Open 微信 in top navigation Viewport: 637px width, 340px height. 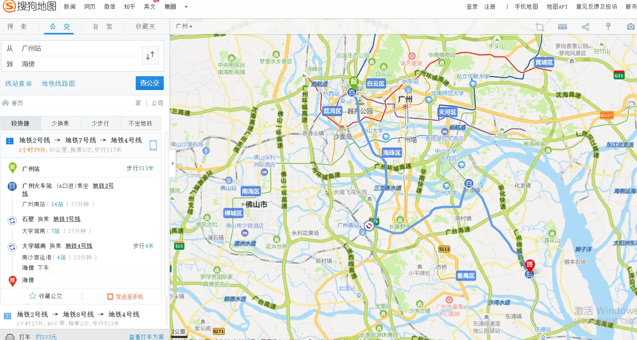click(x=110, y=7)
